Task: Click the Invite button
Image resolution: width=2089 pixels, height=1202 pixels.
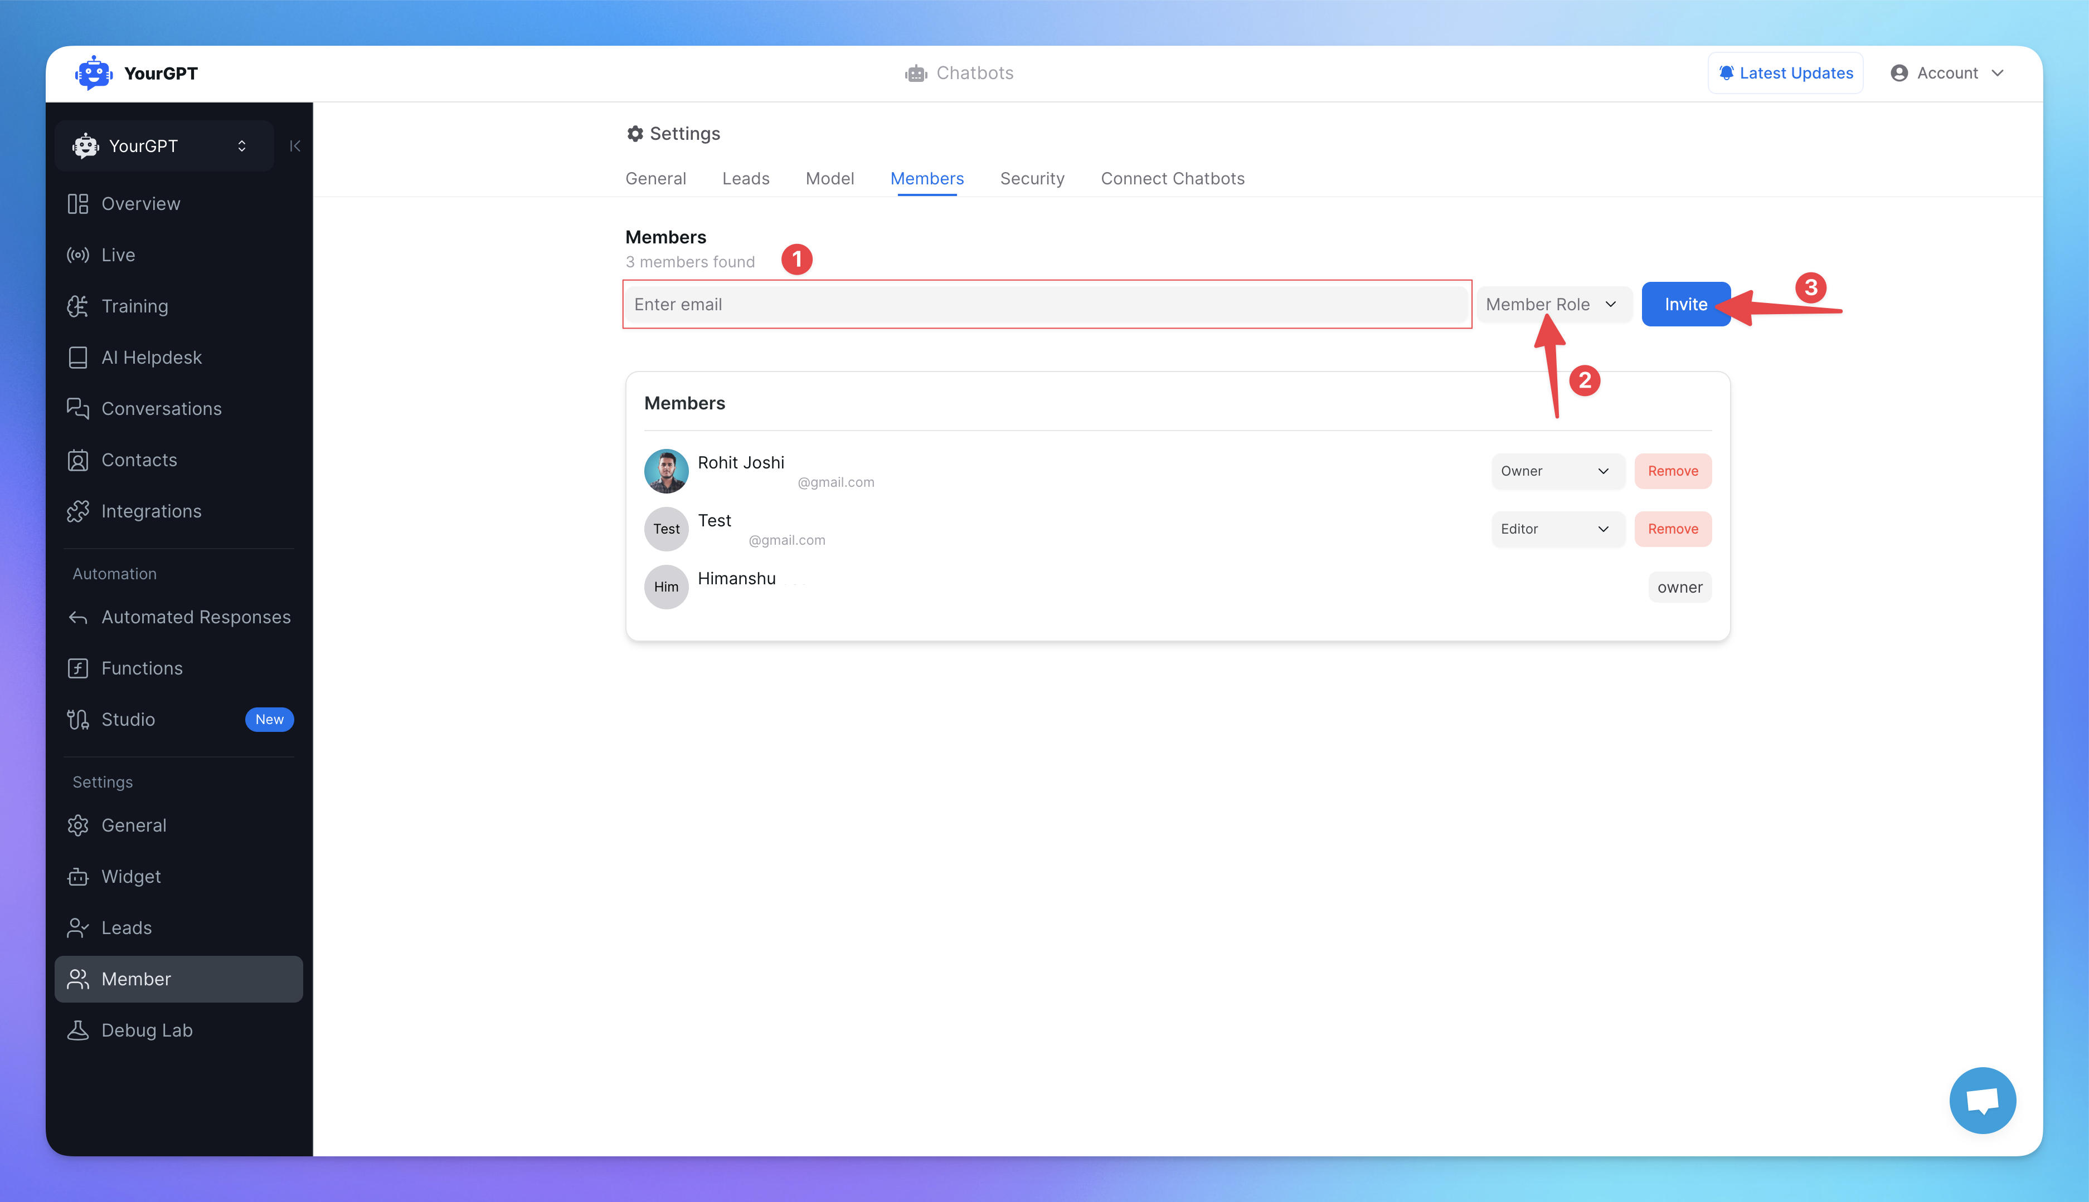Action: 1685,305
